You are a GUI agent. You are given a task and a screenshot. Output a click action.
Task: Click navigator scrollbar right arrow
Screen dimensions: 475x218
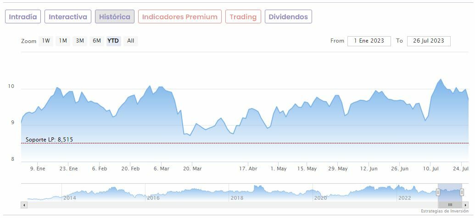465,205
